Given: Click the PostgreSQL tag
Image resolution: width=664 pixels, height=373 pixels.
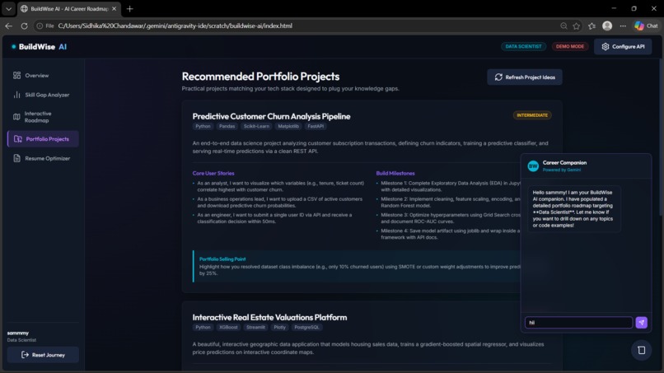Looking at the screenshot, I should [307, 327].
